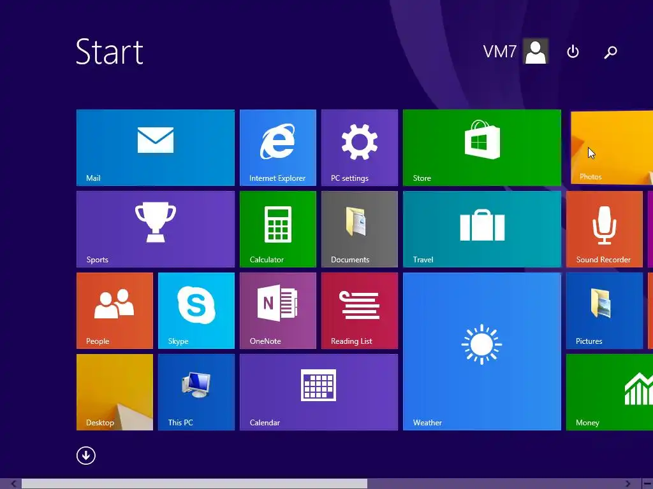The width and height of the screenshot is (653, 489).
Task: Open the Store tile
Action: 482,148
